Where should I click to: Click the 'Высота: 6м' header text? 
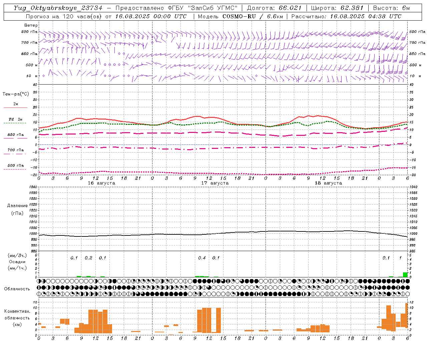391,8
